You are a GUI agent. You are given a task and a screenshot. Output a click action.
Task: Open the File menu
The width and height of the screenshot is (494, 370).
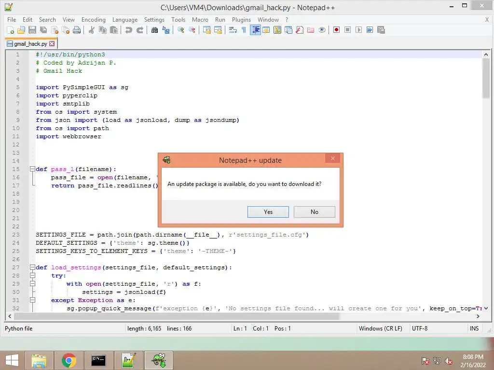(12, 19)
